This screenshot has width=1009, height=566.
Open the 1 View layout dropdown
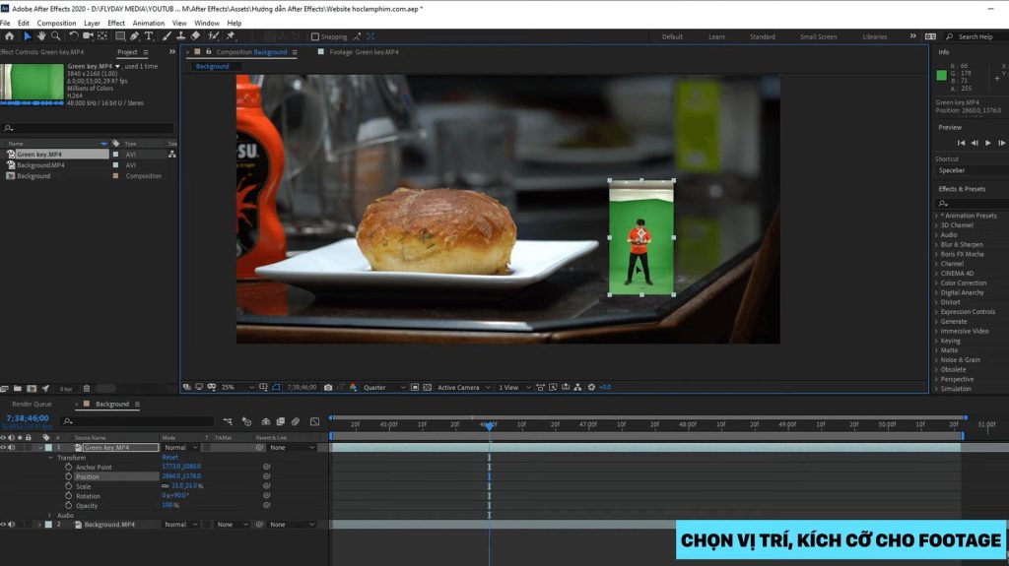514,387
